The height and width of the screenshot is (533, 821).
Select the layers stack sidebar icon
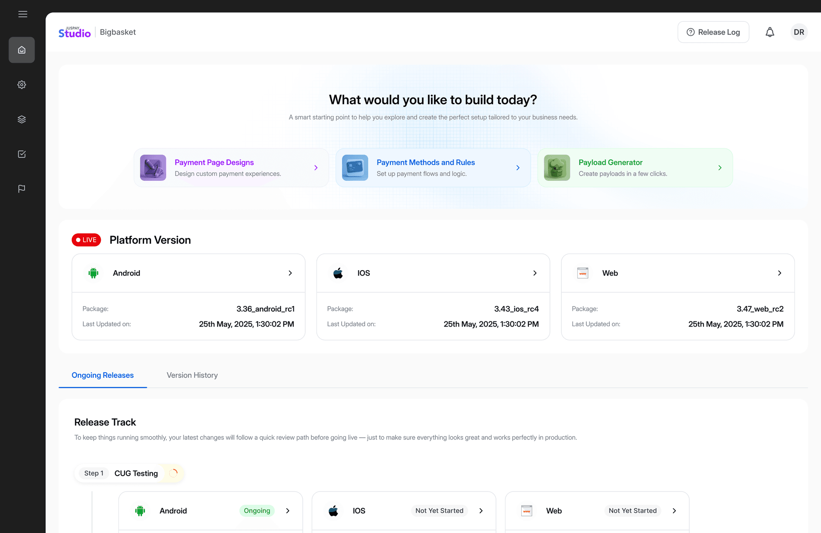(22, 119)
